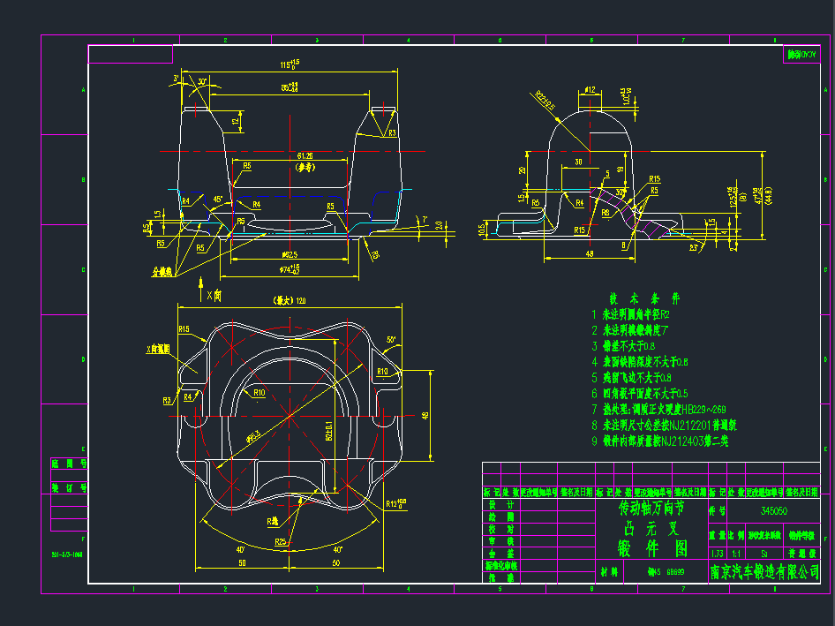835x626 pixels.
Task: Click the part number 345050 in title block
Action: coord(773,511)
